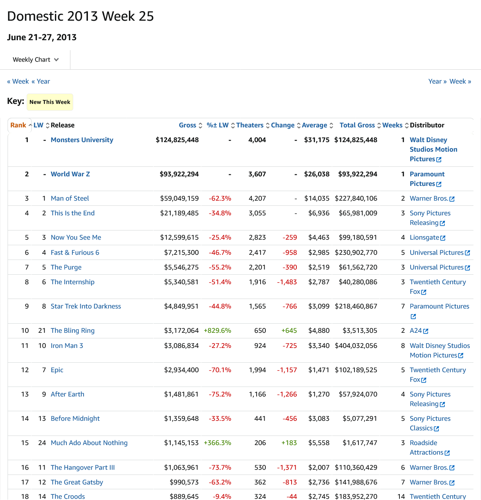Sort by Weeks column header
This screenshot has height=500, width=481.
tap(395, 125)
